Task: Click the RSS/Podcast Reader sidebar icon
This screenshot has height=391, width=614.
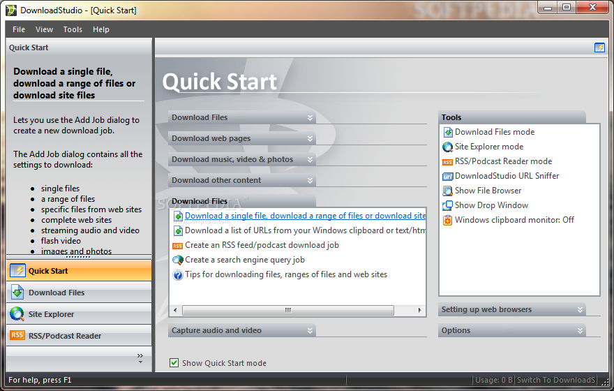Action: pyautogui.click(x=17, y=335)
